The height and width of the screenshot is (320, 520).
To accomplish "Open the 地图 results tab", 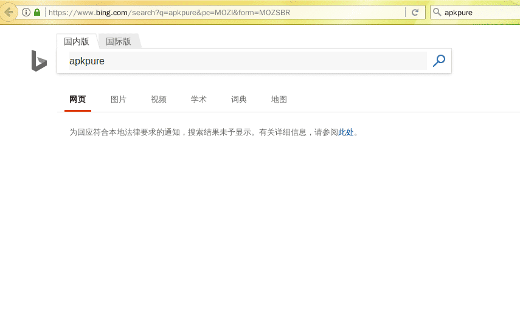I will point(279,100).
